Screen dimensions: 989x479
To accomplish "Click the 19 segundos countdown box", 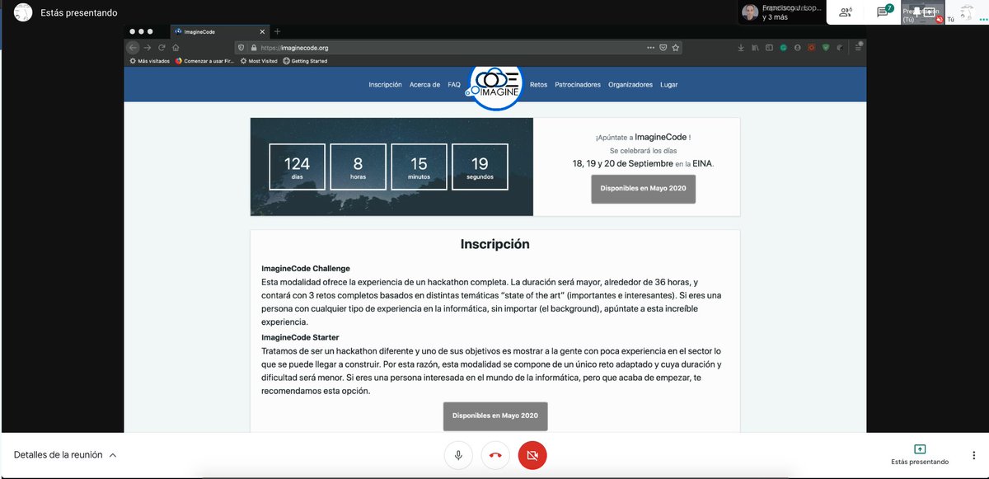I will click(x=480, y=167).
